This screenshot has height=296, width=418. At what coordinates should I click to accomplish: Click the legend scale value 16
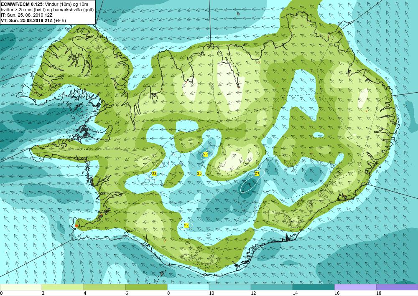[337, 293]
